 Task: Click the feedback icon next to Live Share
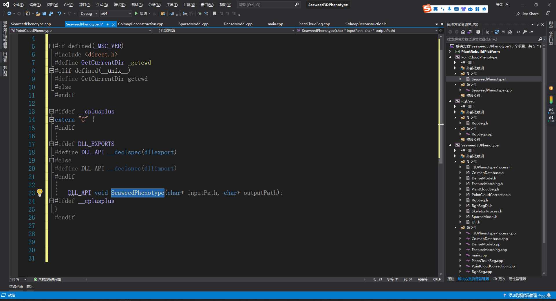tap(548, 14)
